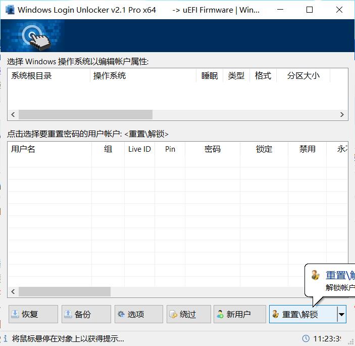Click the 分区大小 column header

303,76
